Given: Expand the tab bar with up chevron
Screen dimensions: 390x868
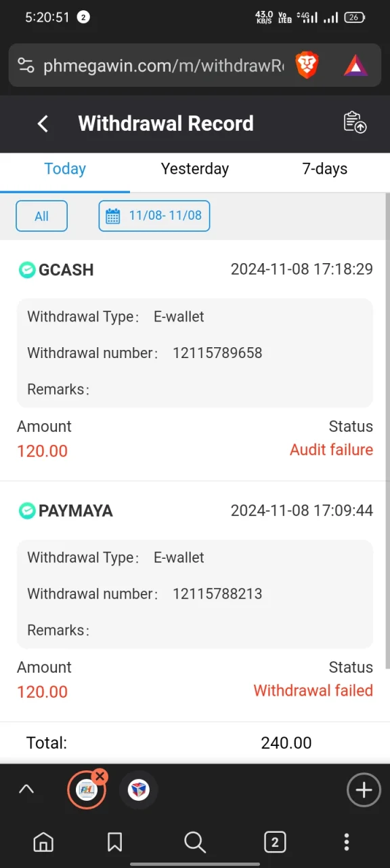Looking at the screenshot, I should pyautogui.click(x=26, y=789).
